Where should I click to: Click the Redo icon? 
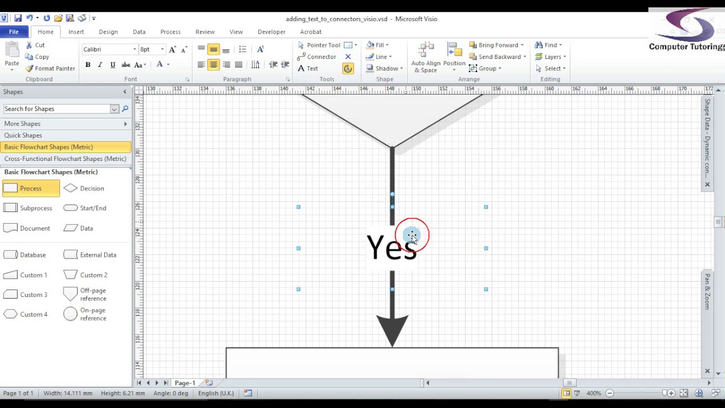(x=46, y=19)
